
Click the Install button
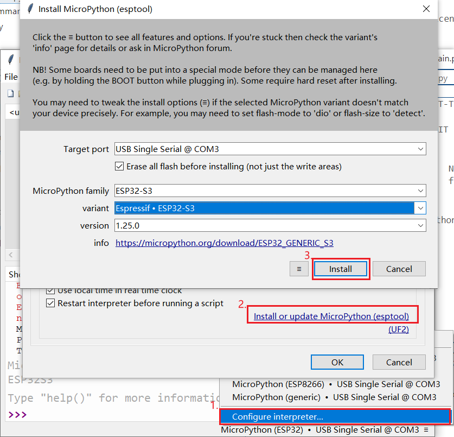(x=341, y=269)
